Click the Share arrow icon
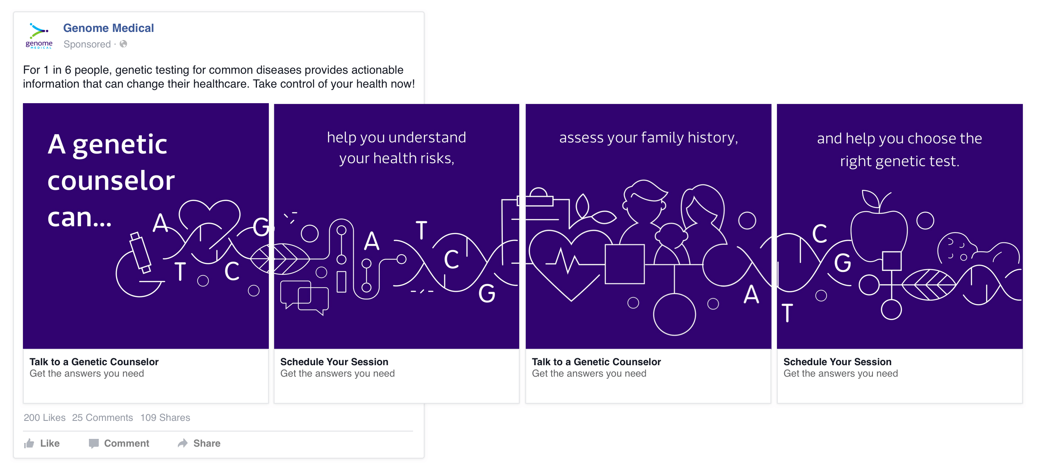 [x=183, y=443]
